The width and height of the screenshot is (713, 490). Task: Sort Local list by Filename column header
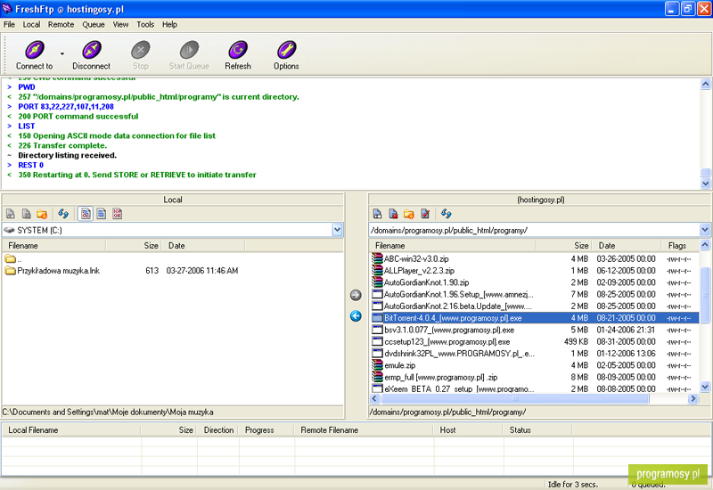point(54,246)
